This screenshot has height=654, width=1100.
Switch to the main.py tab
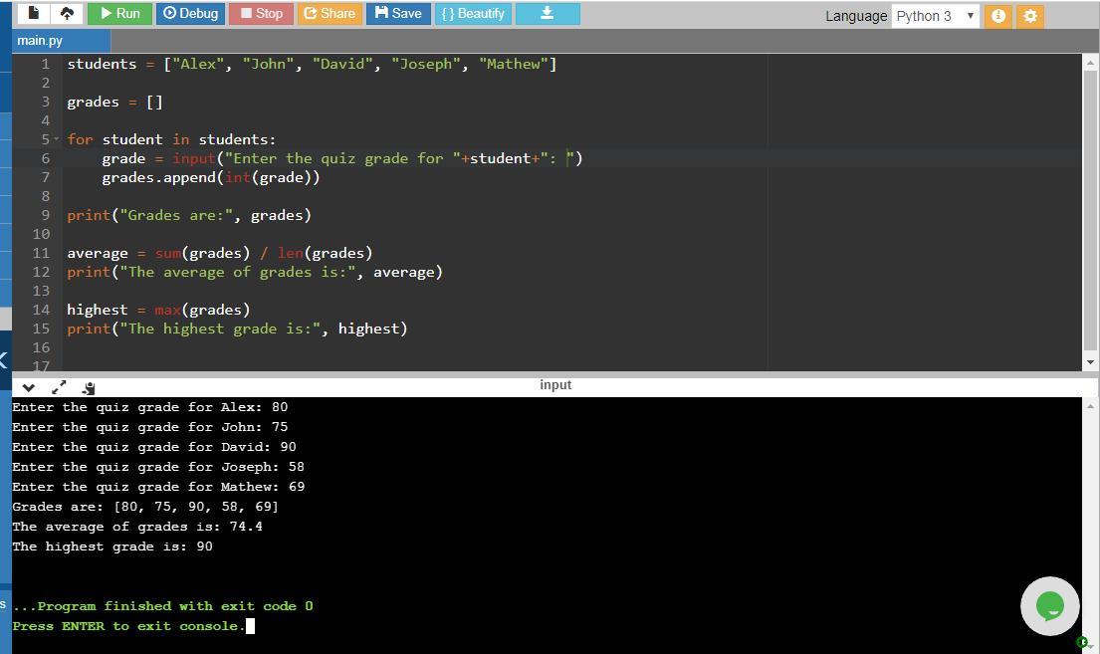click(40, 41)
